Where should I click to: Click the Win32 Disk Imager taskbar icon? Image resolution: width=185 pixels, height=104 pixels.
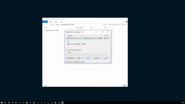pyautogui.click(x=62, y=103)
